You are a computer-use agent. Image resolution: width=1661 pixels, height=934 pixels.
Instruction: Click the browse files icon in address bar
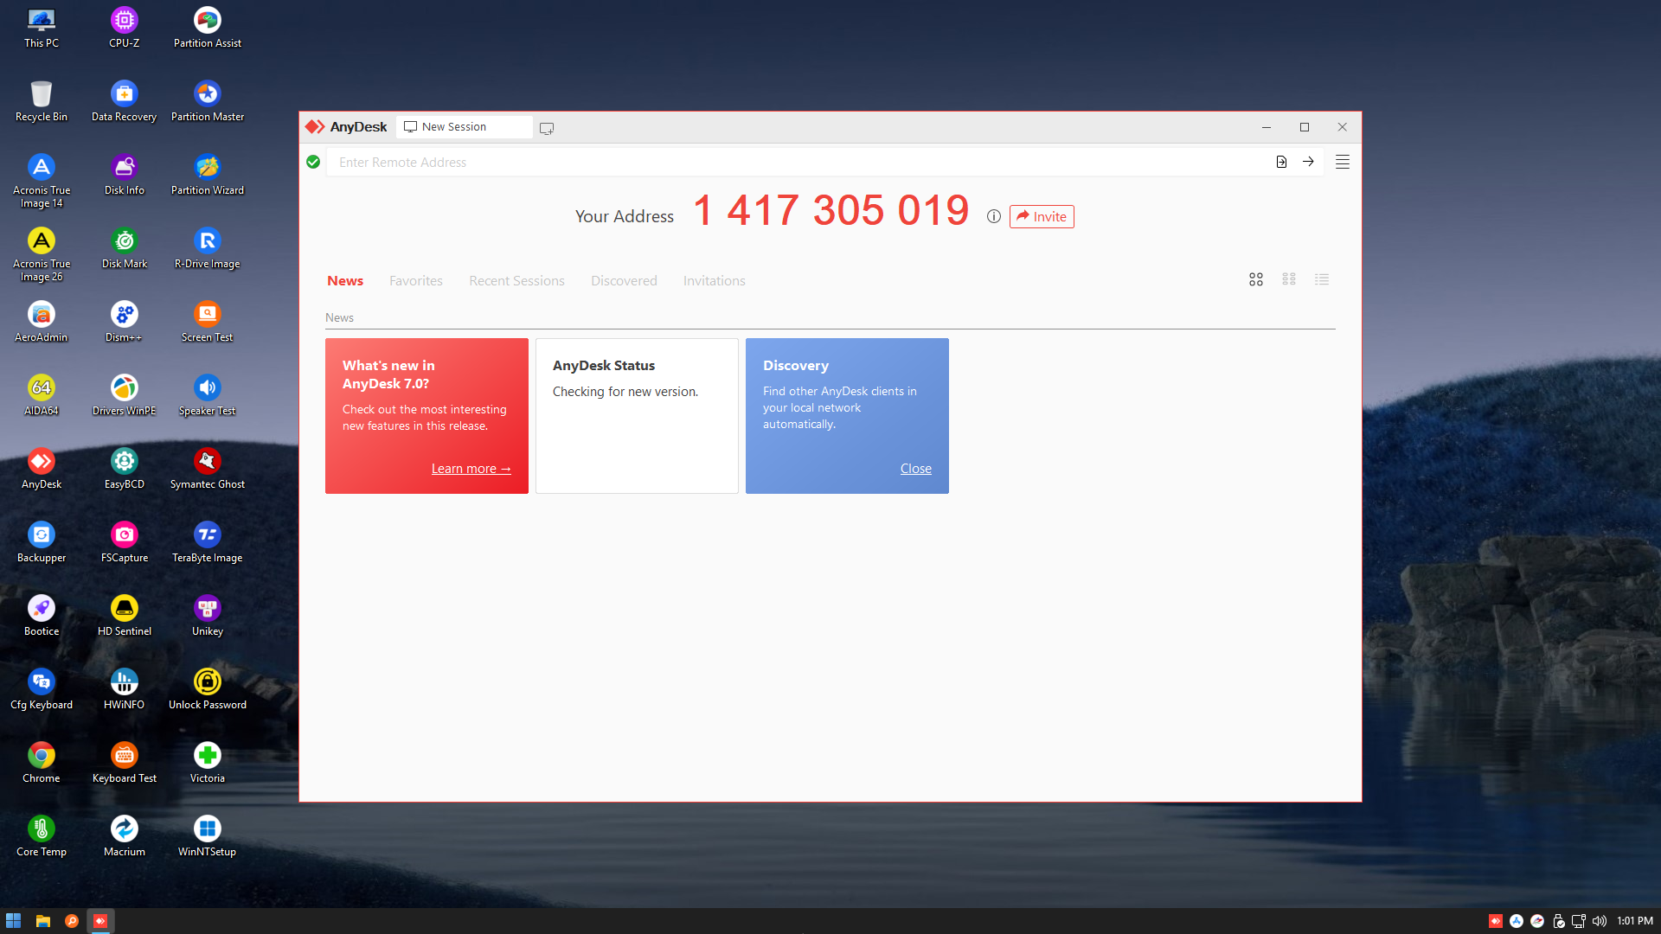(1281, 162)
